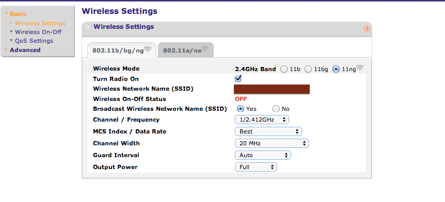Click the Basic menu heading
Image resolution: width=445 pixels, height=202 pixels.
click(18, 14)
